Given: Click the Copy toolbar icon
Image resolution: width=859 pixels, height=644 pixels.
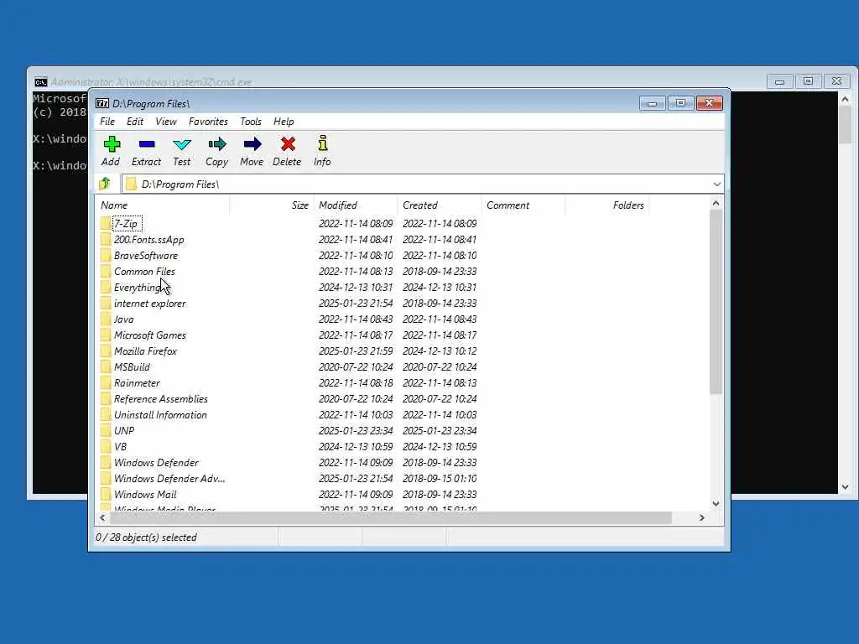Looking at the screenshot, I should point(217,144).
